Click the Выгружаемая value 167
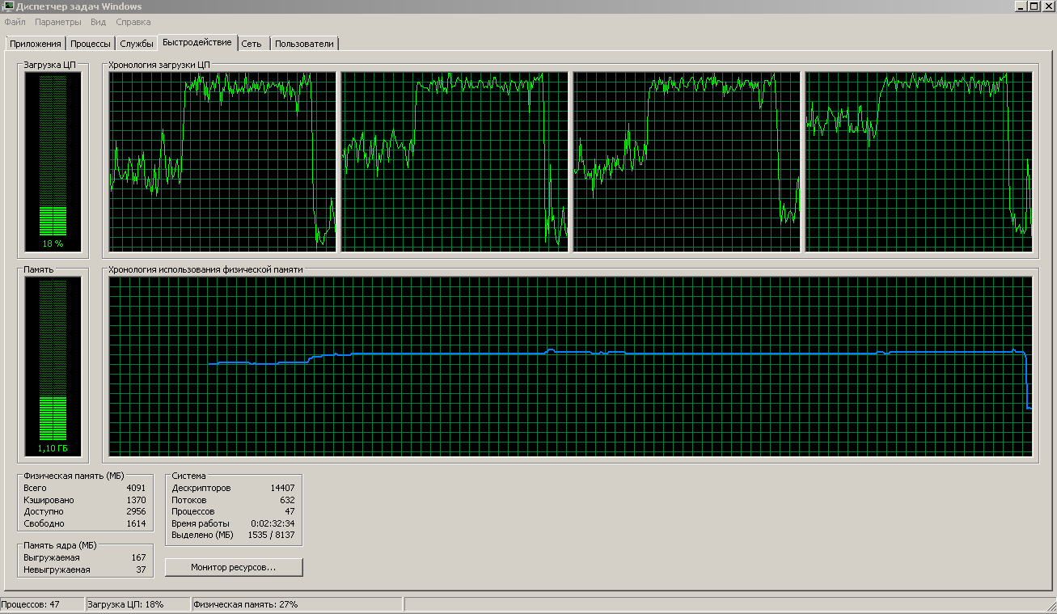Screen dimensions: 1057x614 click(x=138, y=557)
